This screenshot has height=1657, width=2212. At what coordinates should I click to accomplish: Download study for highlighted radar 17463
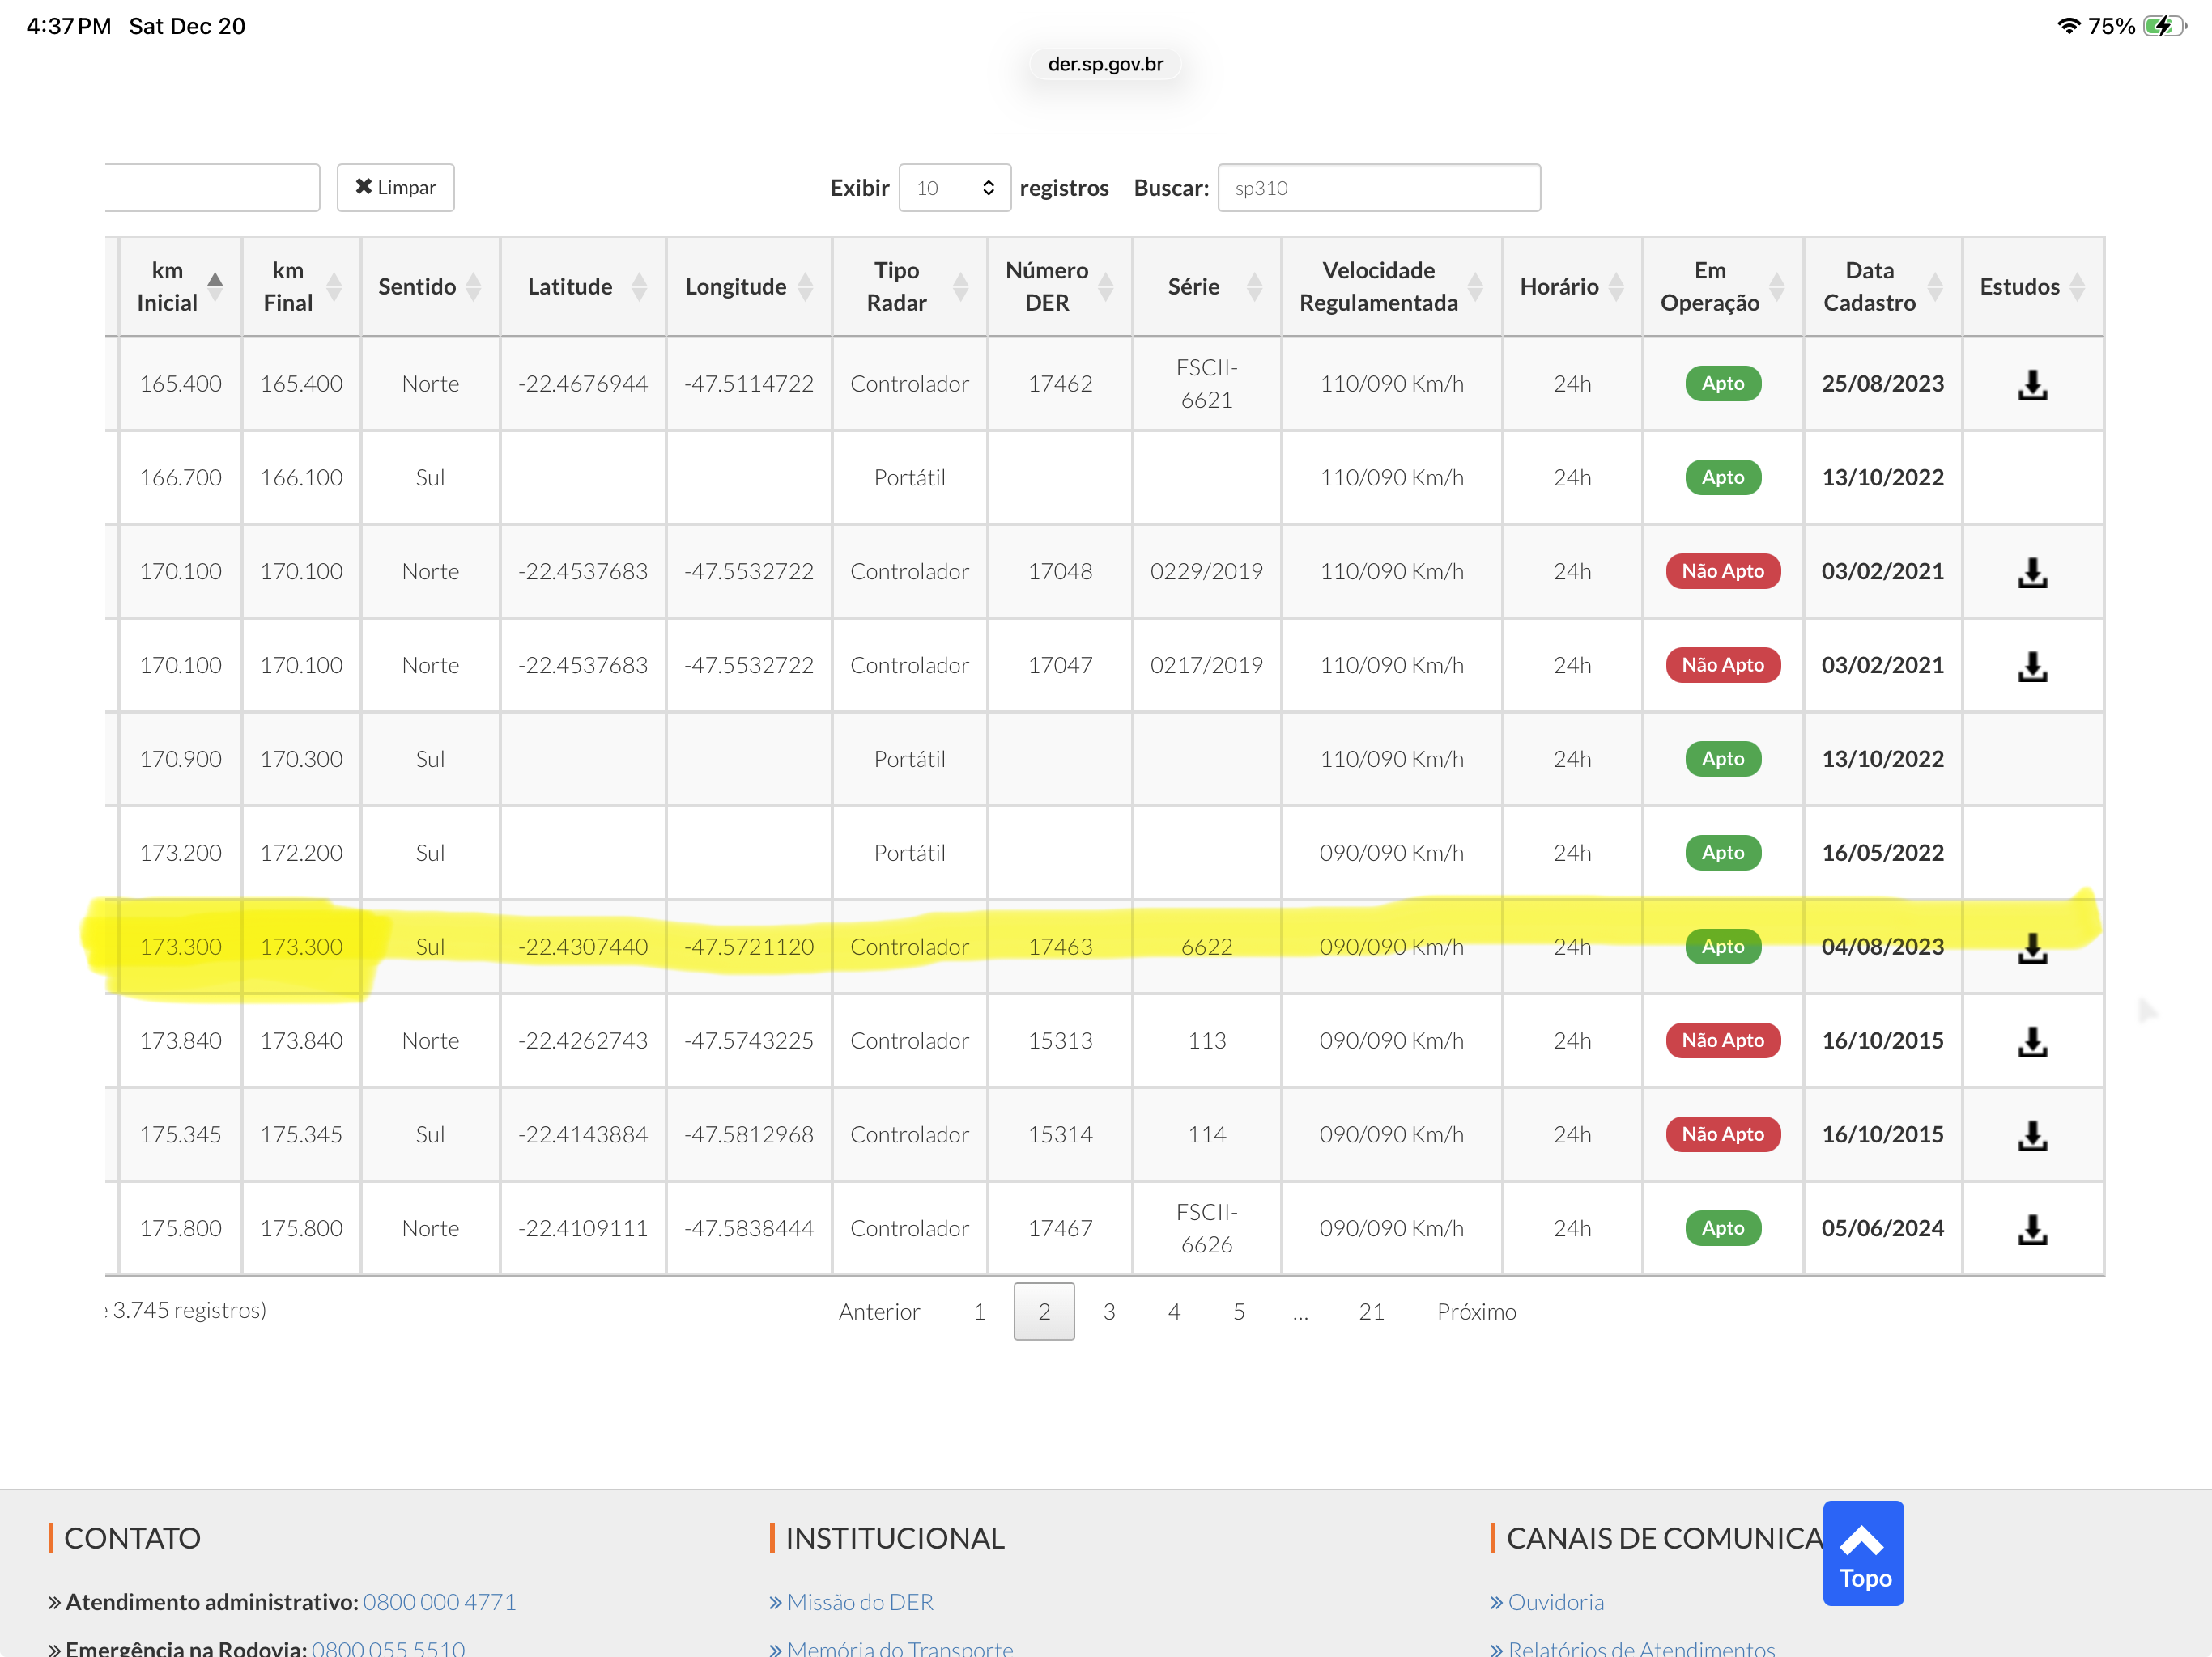2032,947
